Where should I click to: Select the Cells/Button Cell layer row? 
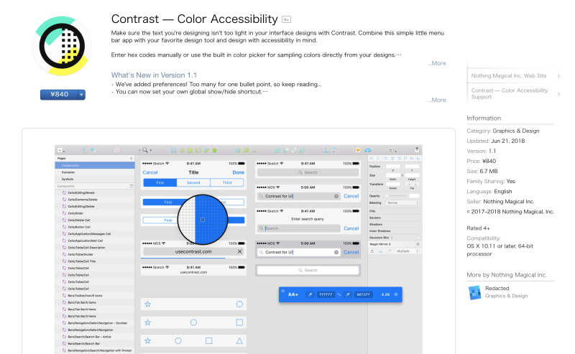95,227
